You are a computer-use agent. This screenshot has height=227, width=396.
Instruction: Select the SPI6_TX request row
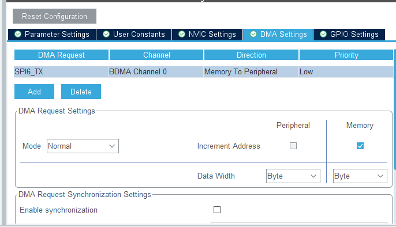click(204, 72)
